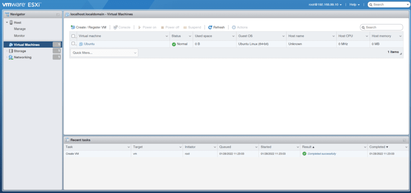Open the Quick filters dropdown

(104, 53)
